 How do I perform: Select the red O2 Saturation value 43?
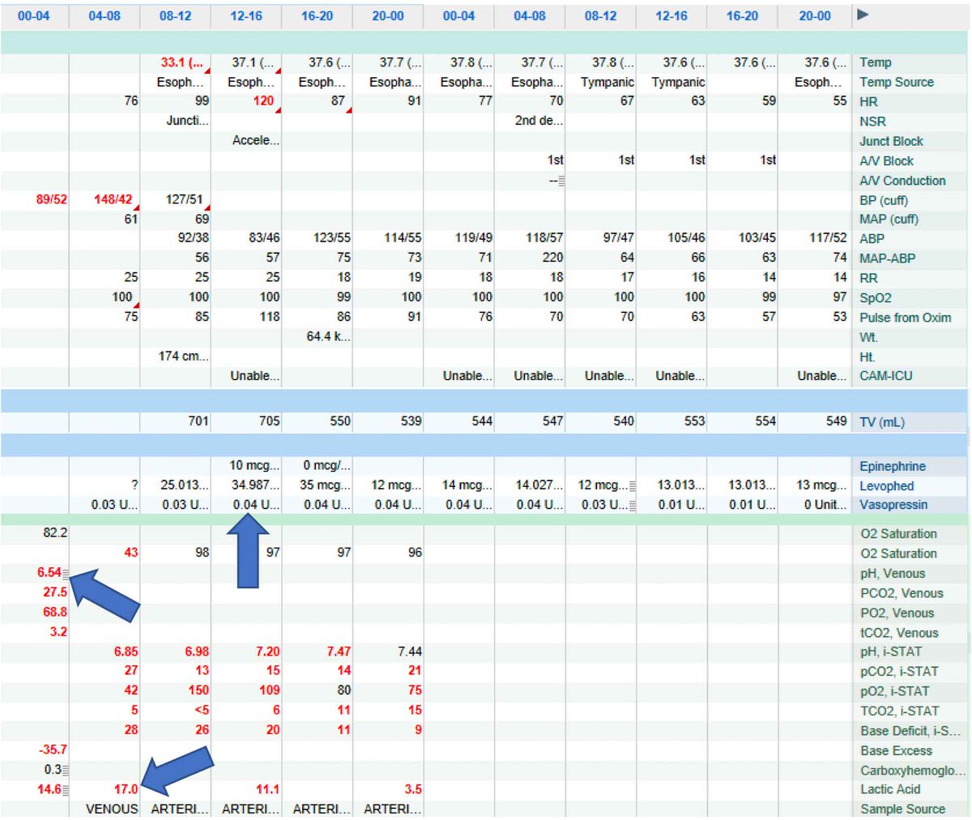click(x=130, y=553)
